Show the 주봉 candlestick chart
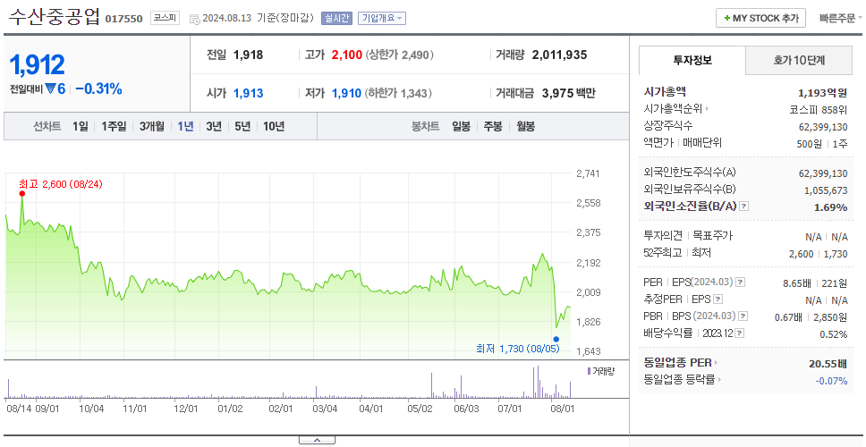Image resolution: width=866 pixels, height=447 pixels. coord(493,126)
